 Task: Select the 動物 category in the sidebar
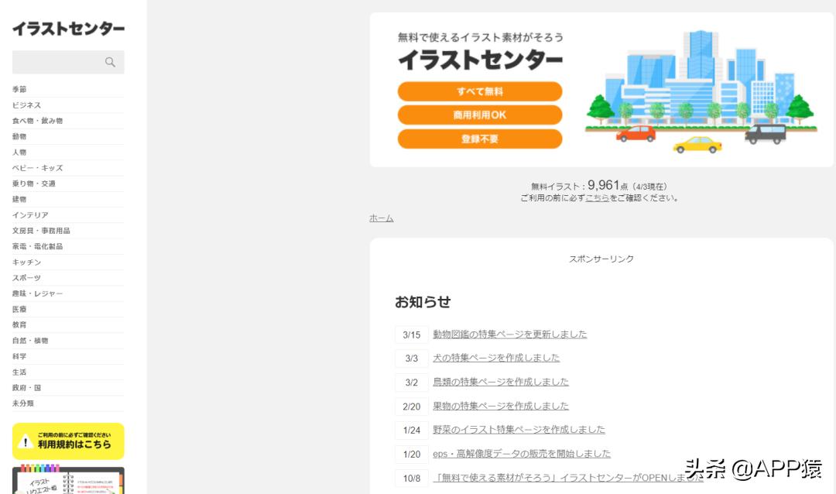[x=21, y=136]
